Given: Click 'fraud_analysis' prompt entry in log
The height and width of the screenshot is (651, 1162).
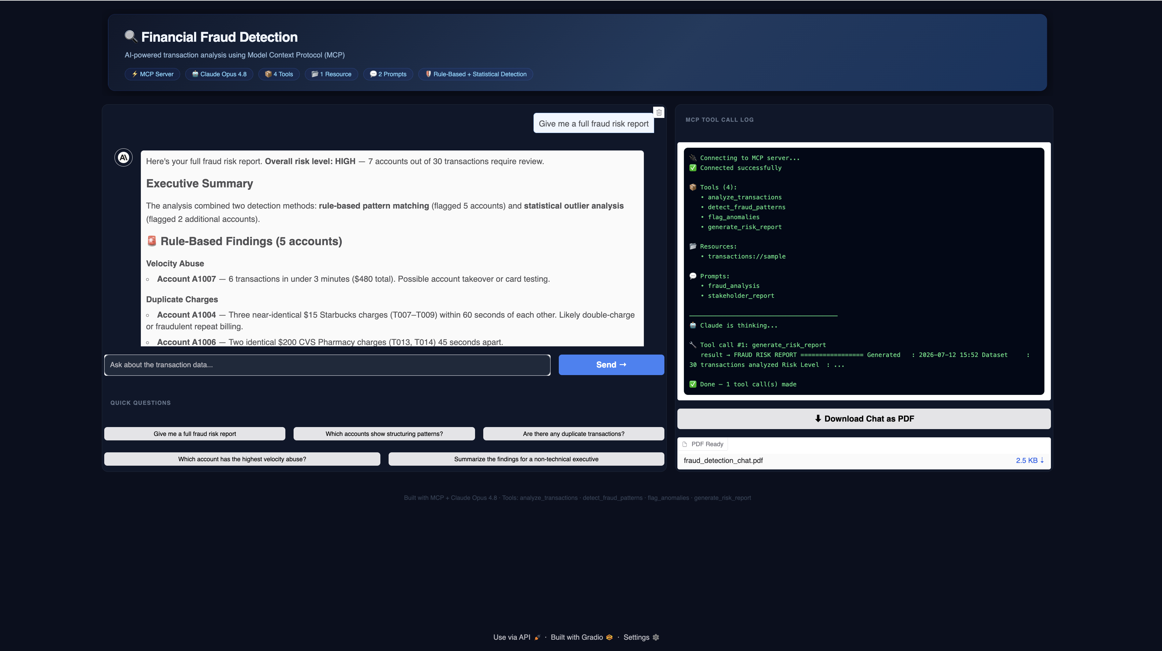Looking at the screenshot, I should [733, 285].
